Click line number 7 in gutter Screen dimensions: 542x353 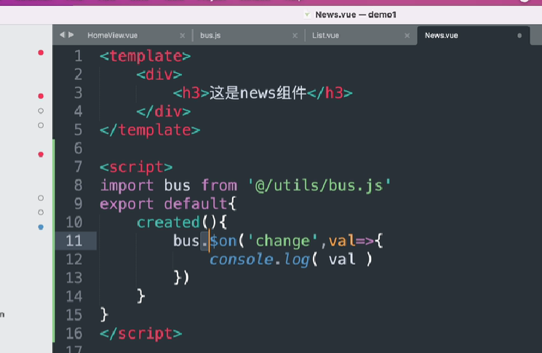[x=79, y=167]
